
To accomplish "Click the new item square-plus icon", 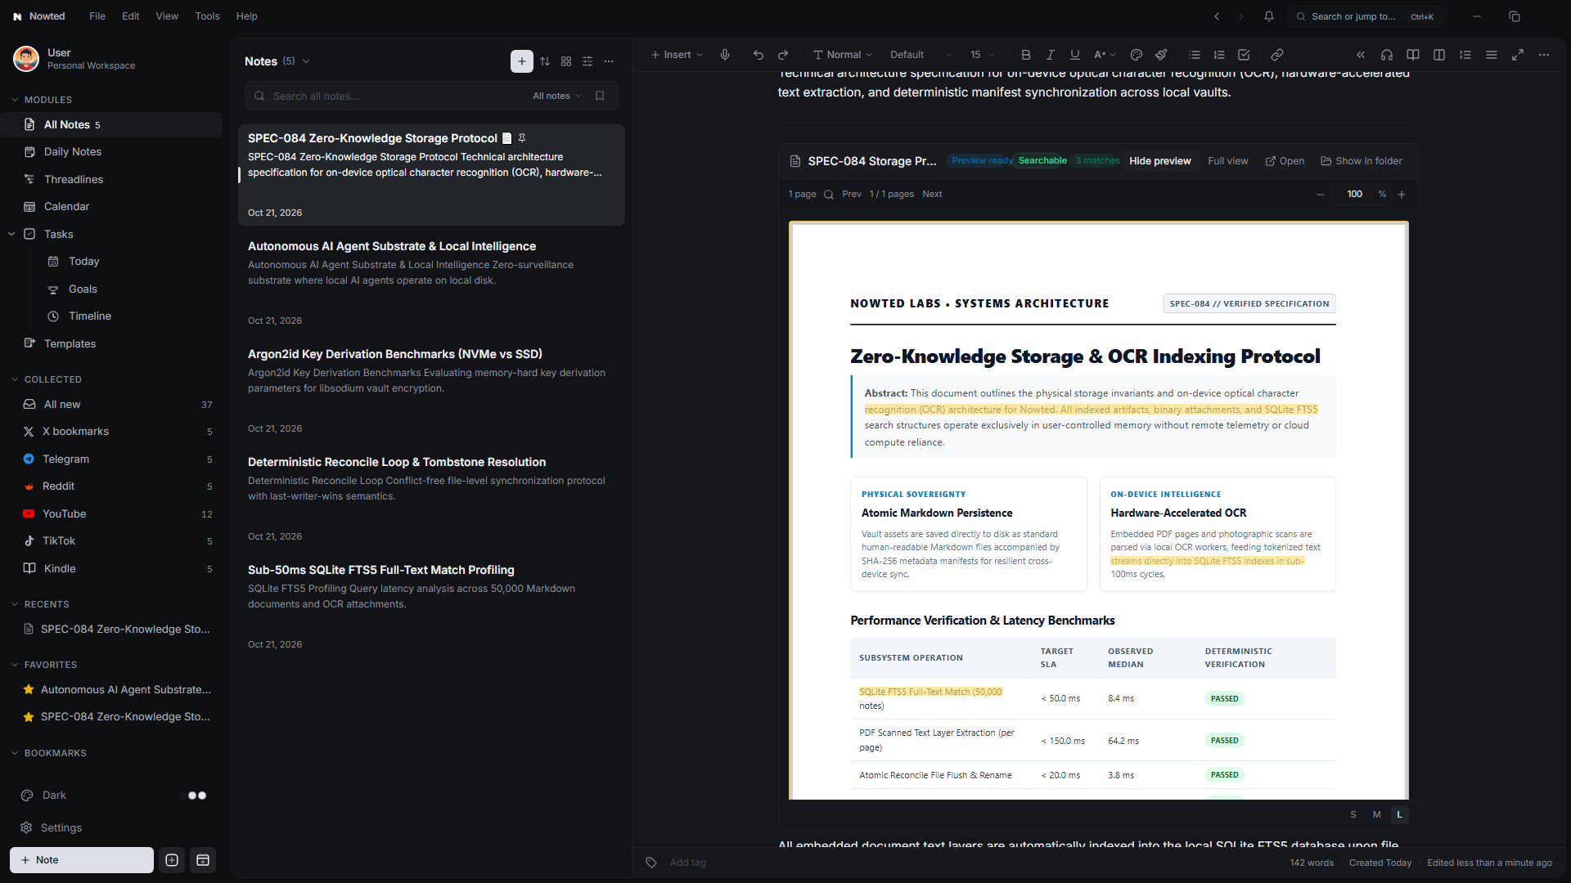I will click(172, 860).
